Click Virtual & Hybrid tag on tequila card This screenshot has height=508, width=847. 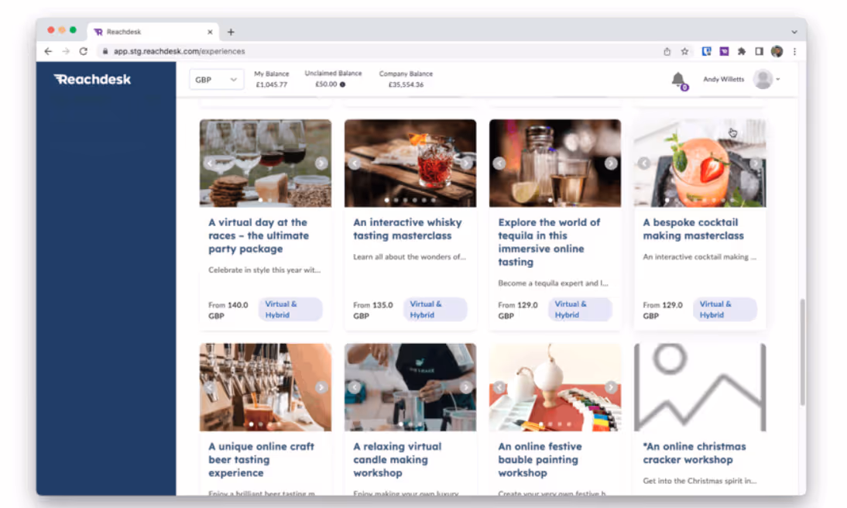point(580,310)
